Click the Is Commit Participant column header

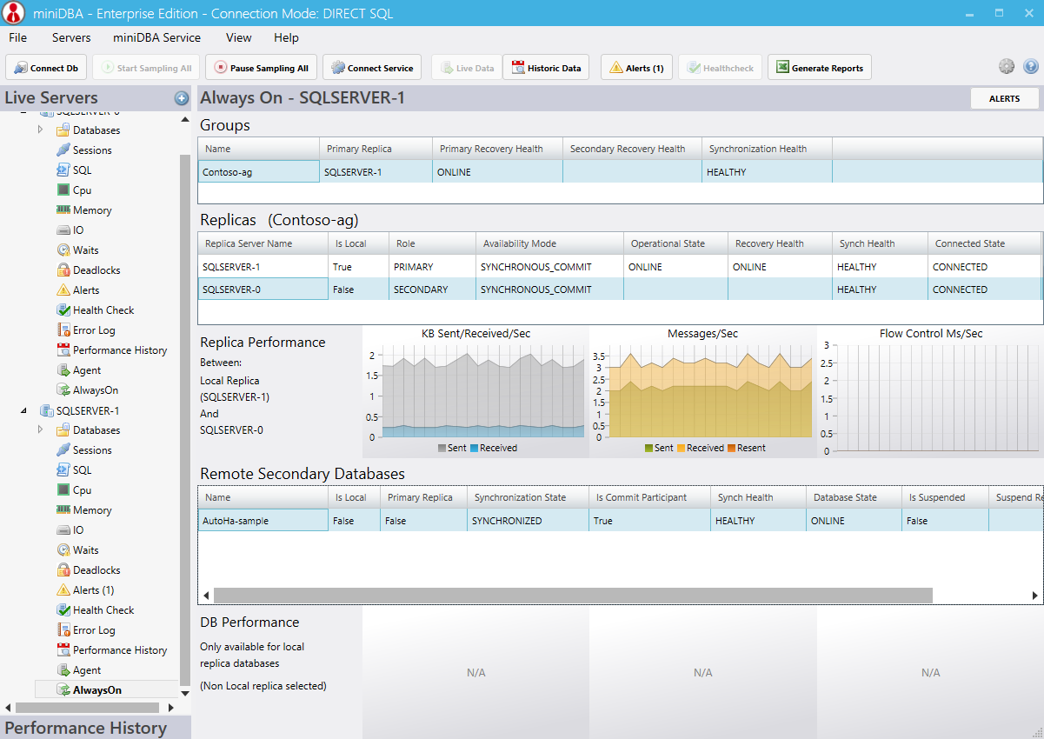coord(650,497)
